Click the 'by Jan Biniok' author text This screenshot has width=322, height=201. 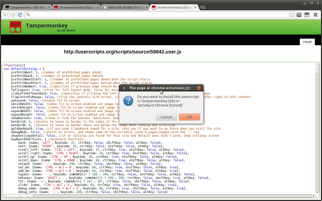click(66, 30)
